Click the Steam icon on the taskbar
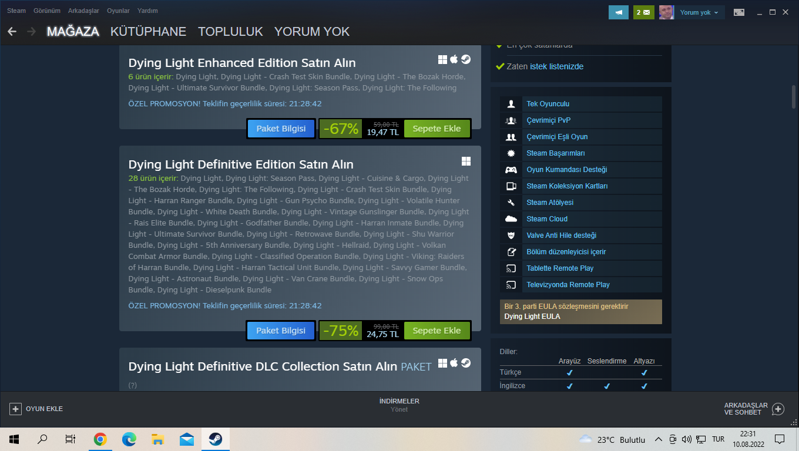 tap(215, 439)
